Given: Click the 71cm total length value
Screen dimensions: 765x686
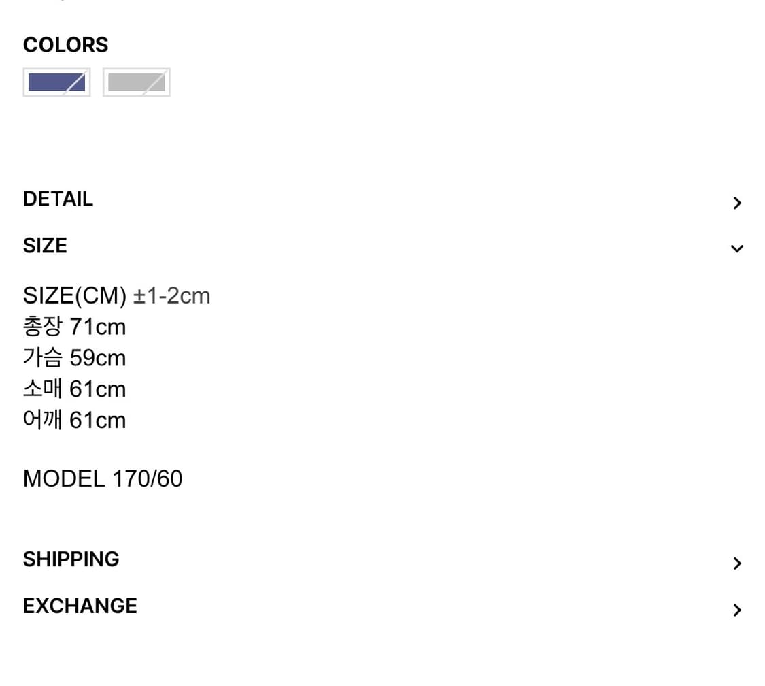Looking at the screenshot, I should tap(98, 327).
